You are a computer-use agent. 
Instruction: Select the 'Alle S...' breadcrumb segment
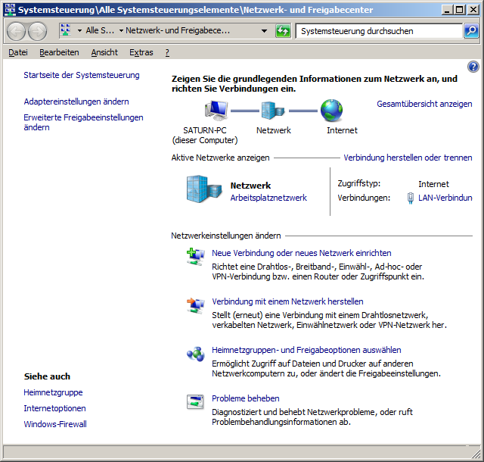100,30
